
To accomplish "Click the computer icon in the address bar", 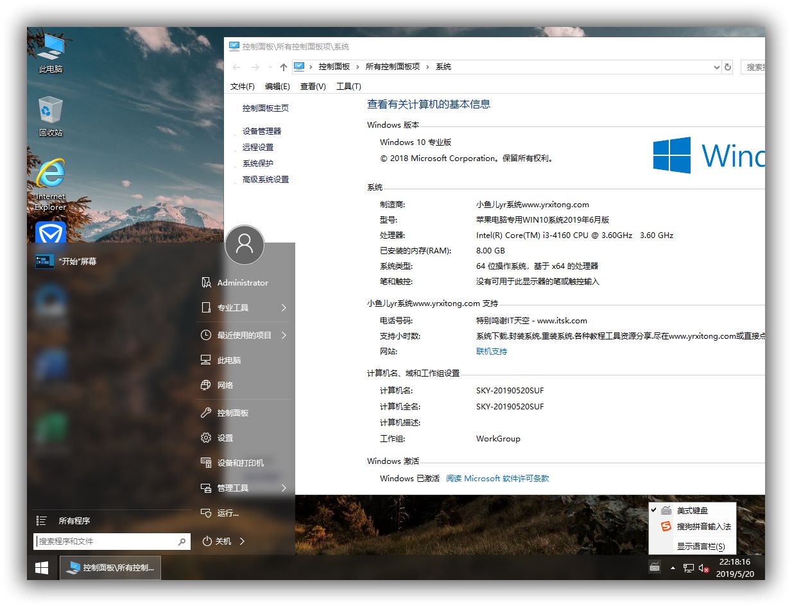I will click(298, 67).
